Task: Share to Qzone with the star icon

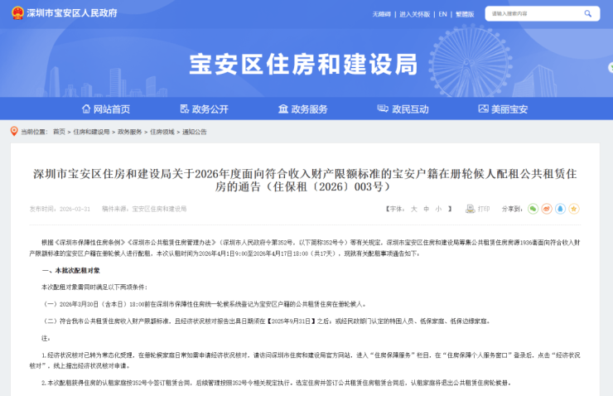Action: tap(574, 209)
